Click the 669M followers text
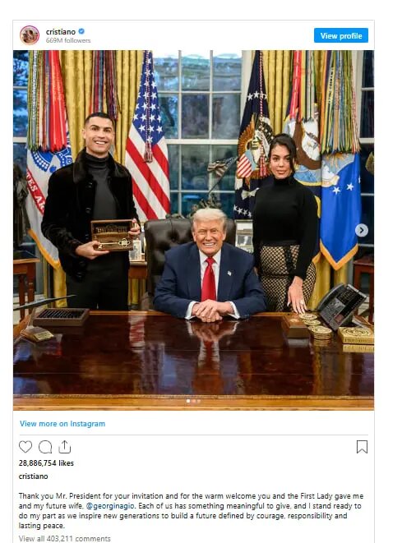This screenshot has width=402, height=543. click(68, 40)
